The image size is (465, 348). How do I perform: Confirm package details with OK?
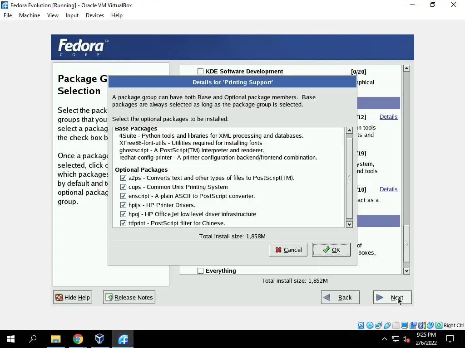coord(331,250)
